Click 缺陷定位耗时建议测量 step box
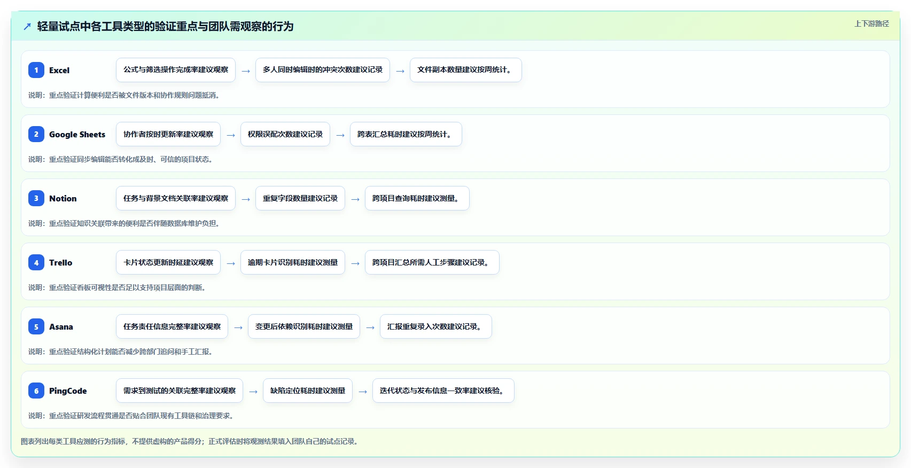 pos(308,391)
